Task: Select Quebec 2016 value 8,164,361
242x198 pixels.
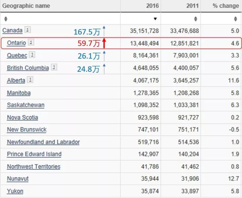Action: tap(146, 56)
